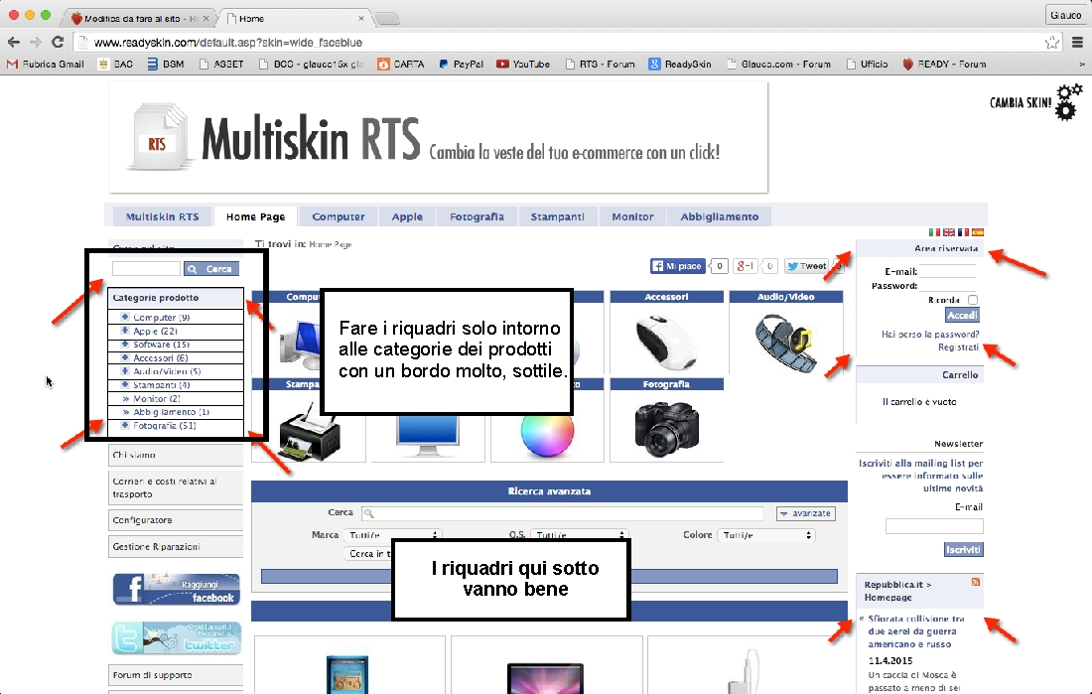Image resolution: width=1092 pixels, height=694 pixels.
Task: Expand the avanzate search options
Action: click(x=806, y=513)
